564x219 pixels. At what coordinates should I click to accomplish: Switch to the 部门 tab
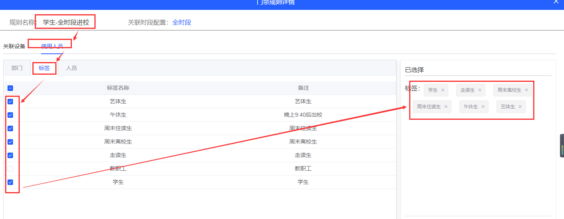(x=17, y=68)
